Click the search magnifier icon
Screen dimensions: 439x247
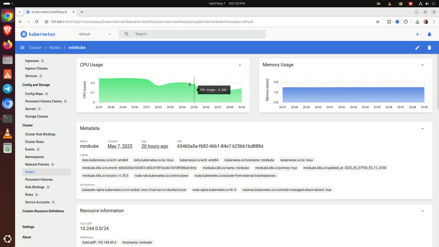(127, 34)
